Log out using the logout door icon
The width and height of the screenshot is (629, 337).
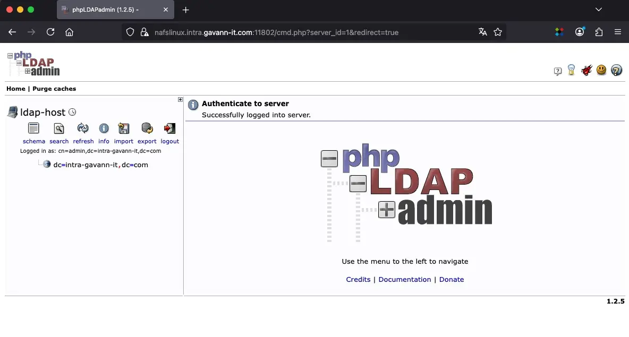tap(169, 128)
